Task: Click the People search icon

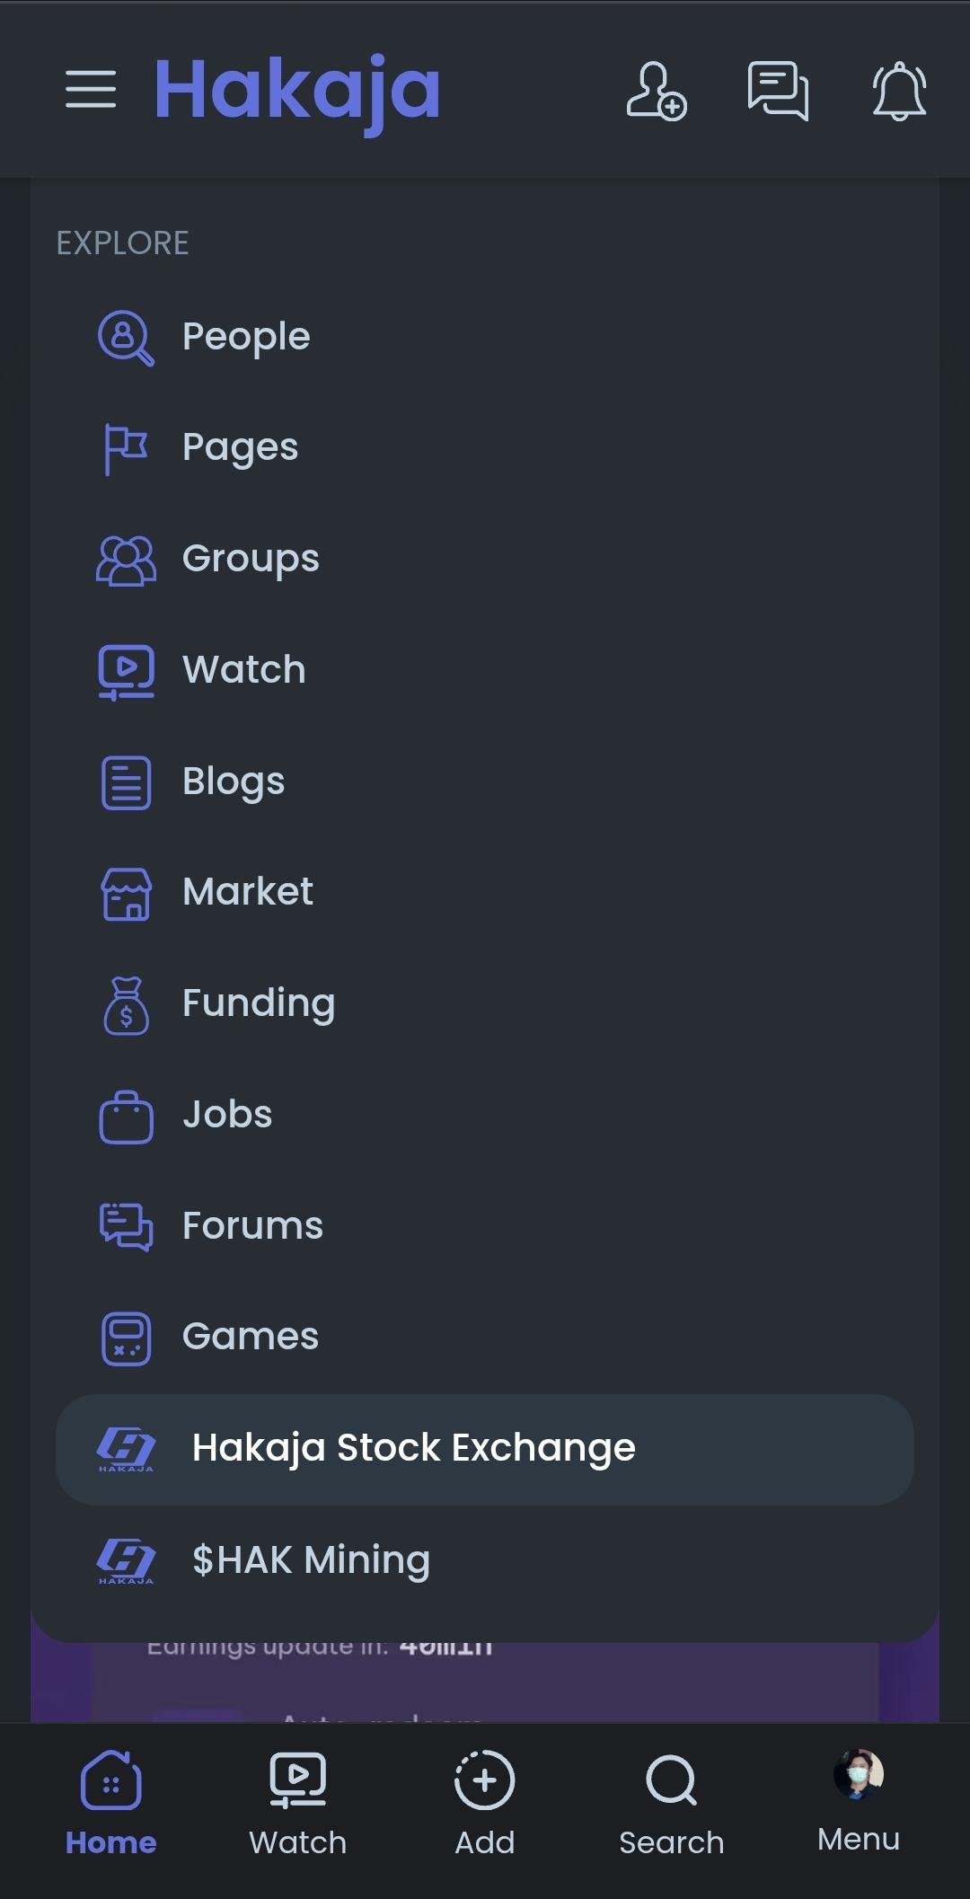Action: pos(126,338)
